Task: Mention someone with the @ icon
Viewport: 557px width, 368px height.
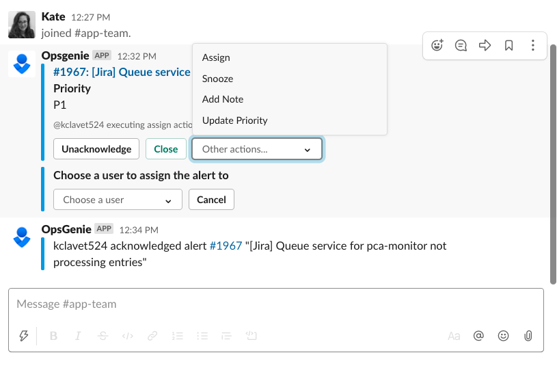Action: point(478,336)
